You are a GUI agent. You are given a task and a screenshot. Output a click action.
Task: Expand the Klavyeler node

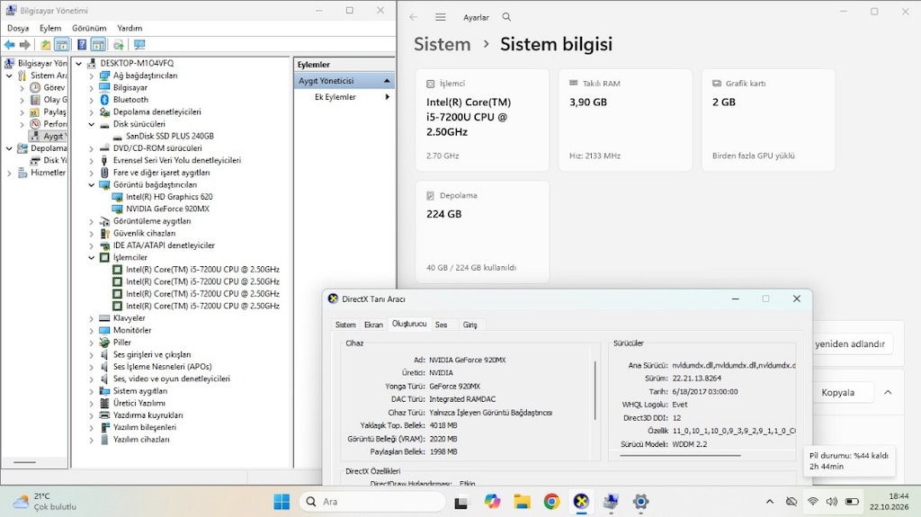(x=91, y=318)
